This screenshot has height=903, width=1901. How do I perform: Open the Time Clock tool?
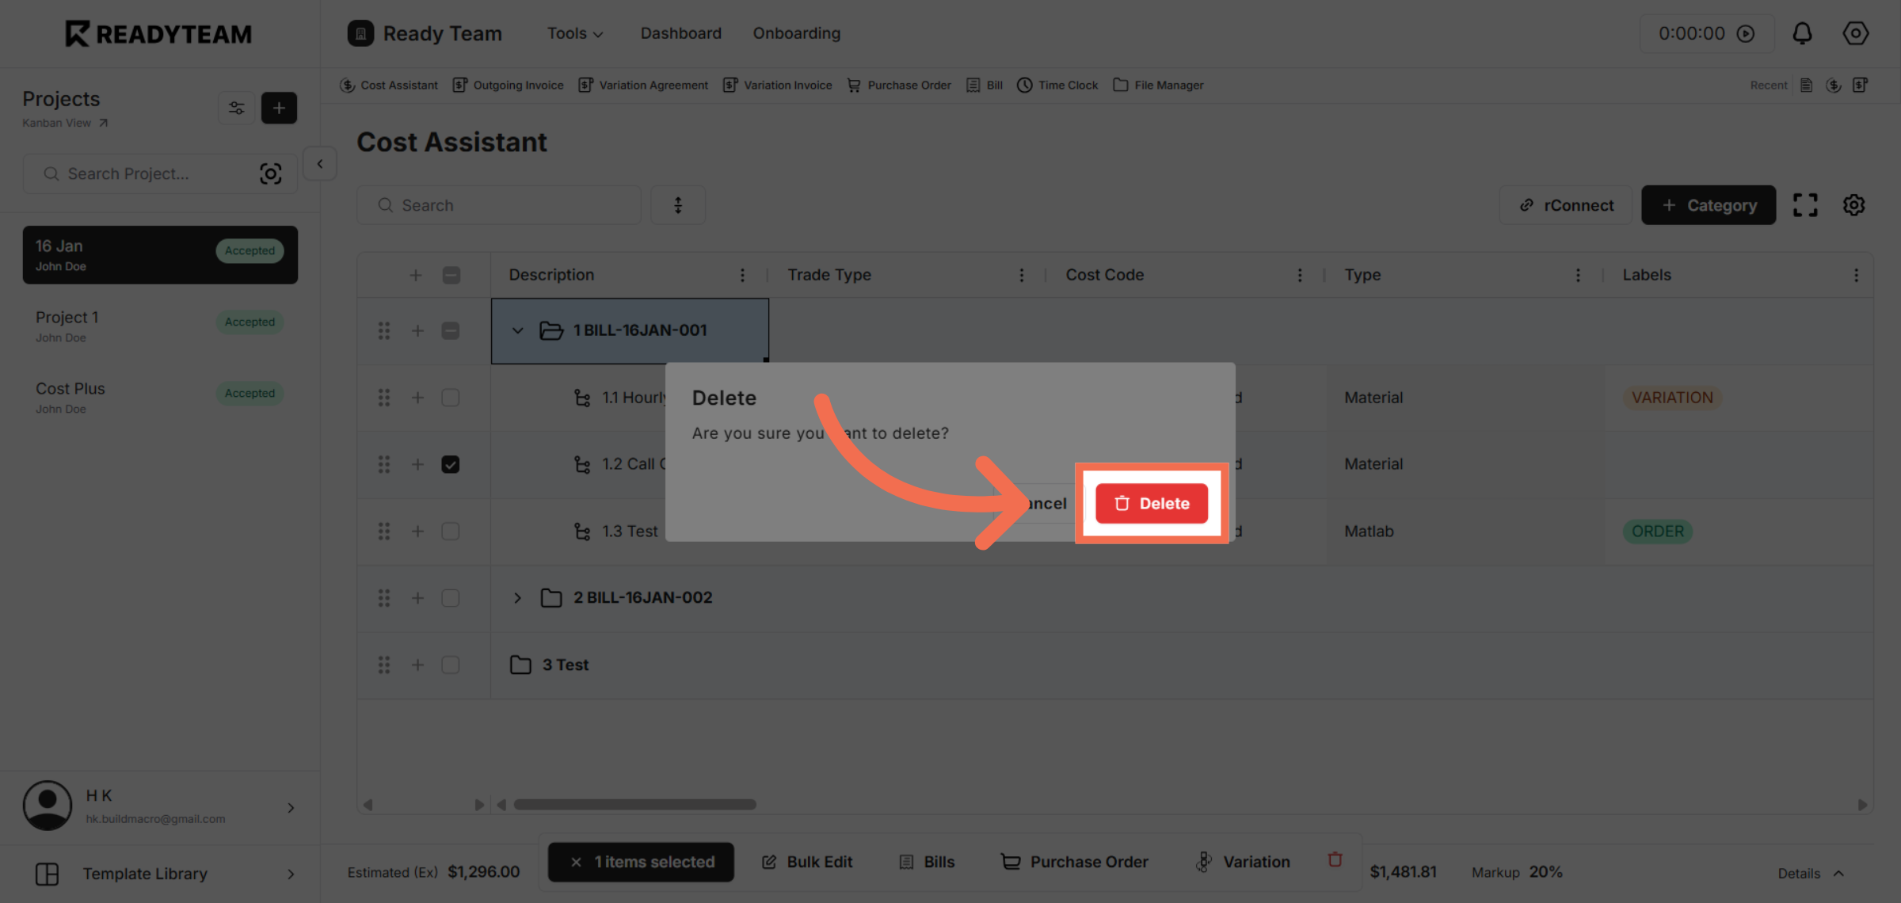pyautogui.click(x=1057, y=85)
